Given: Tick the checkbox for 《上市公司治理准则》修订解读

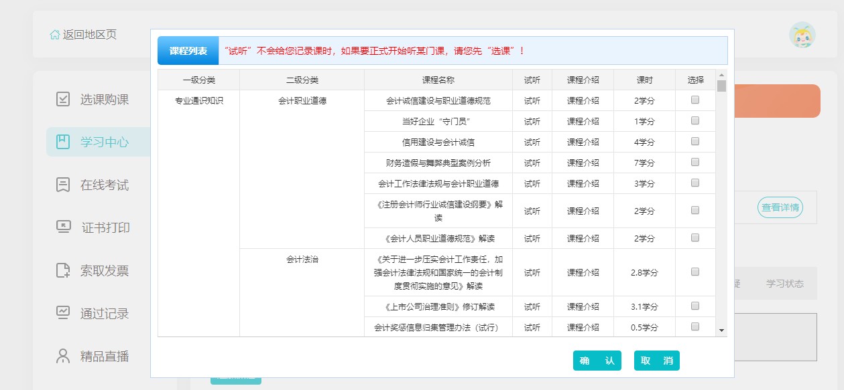Looking at the screenshot, I should coord(695,306).
